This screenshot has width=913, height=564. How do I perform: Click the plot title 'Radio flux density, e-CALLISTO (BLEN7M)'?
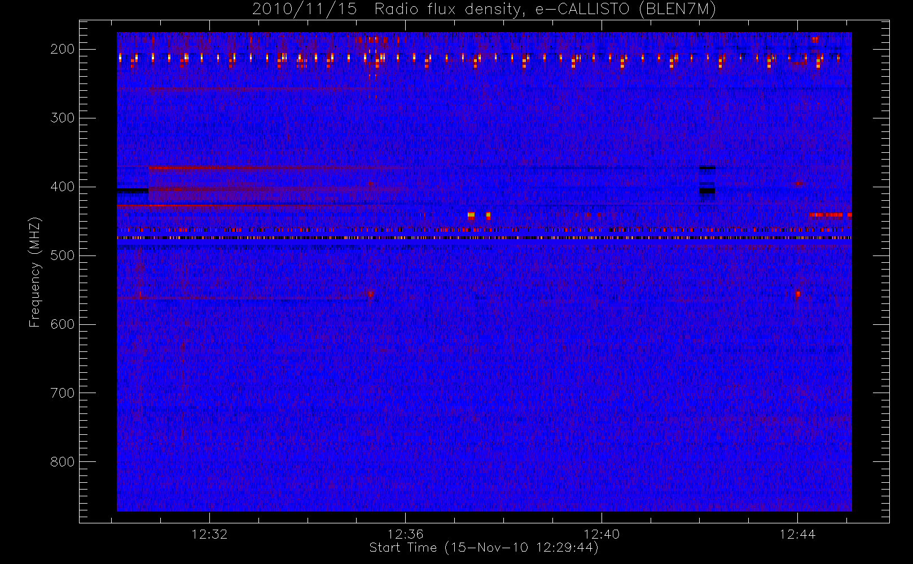tap(545, 10)
